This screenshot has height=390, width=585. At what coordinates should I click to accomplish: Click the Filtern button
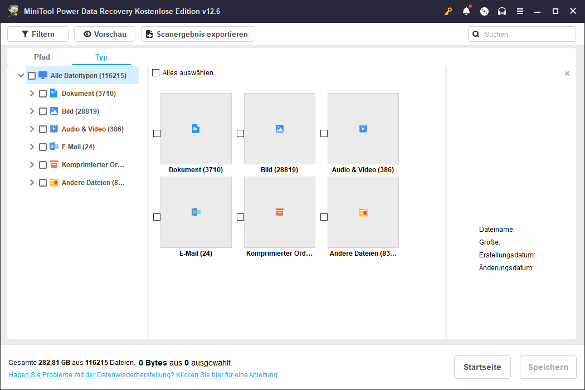click(38, 34)
